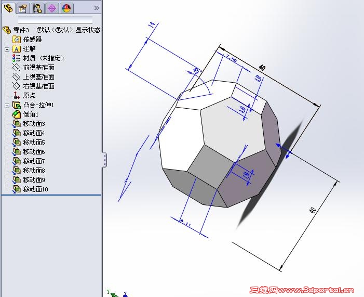This screenshot has height=297, width=364.
Task: Select 材质 <未指定> material entry
Action: click(x=44, y=58)
